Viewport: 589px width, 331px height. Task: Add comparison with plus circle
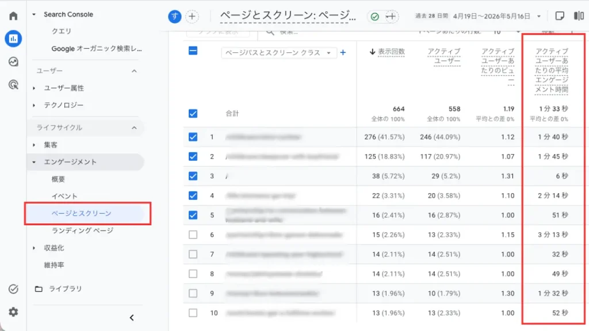point(192,17)
